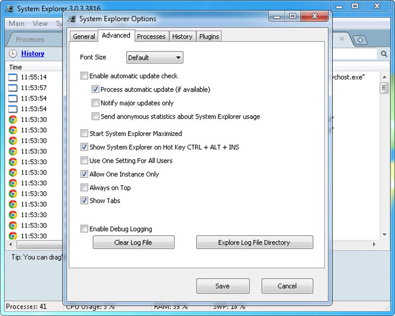The width and height of the screenshot is (395, 316).
Task: Open the History options tab
Action: [182, 36]
